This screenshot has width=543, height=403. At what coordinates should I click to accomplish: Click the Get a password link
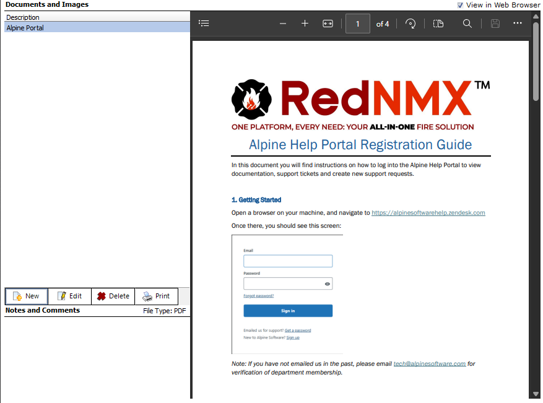(x=297, y=331)
